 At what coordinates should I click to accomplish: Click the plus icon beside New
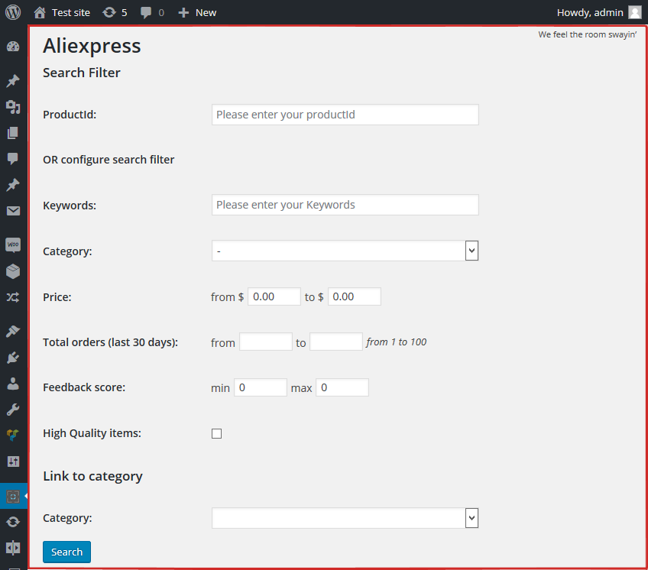click(x=183, y=13)
